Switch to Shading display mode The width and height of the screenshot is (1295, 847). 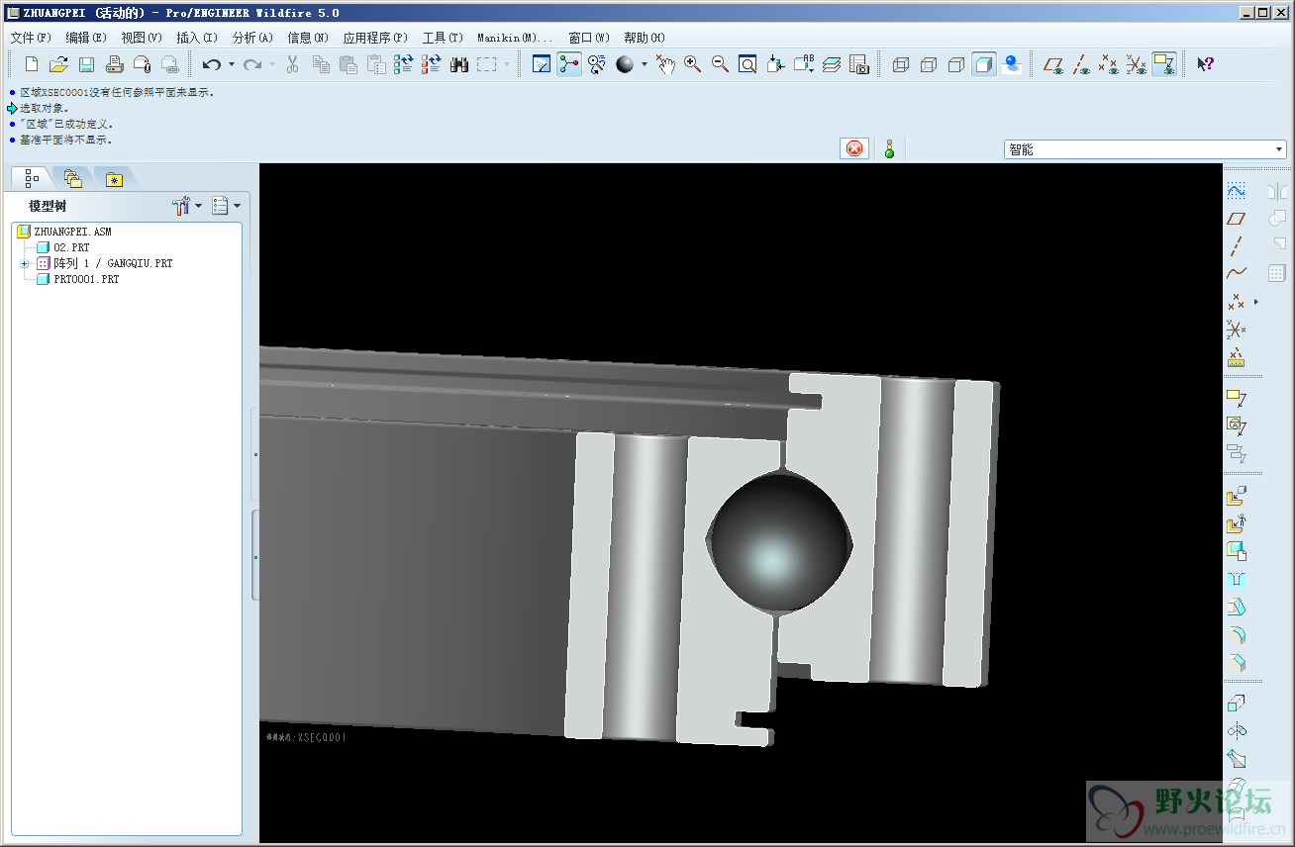point(983,64)
